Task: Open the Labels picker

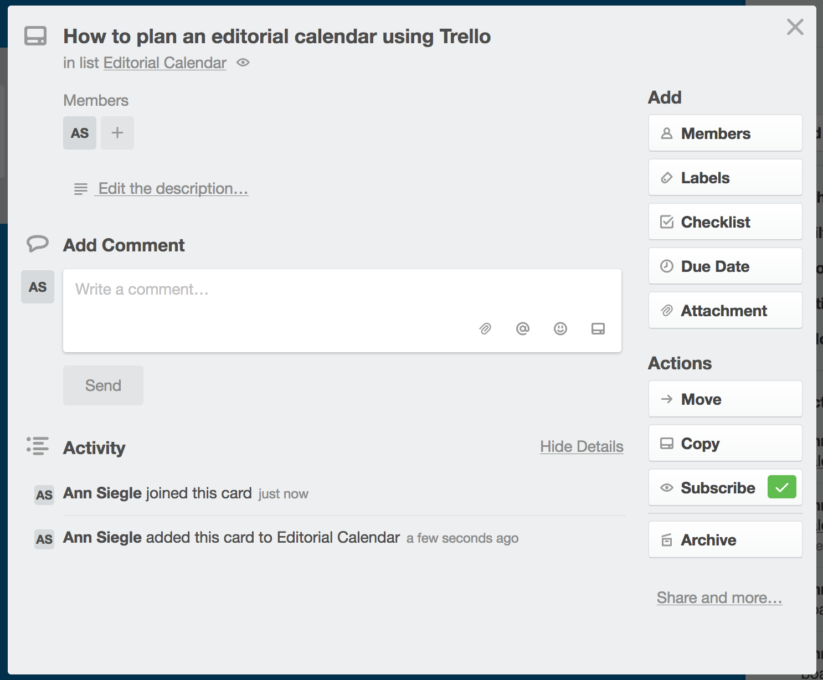Action: 725,178
